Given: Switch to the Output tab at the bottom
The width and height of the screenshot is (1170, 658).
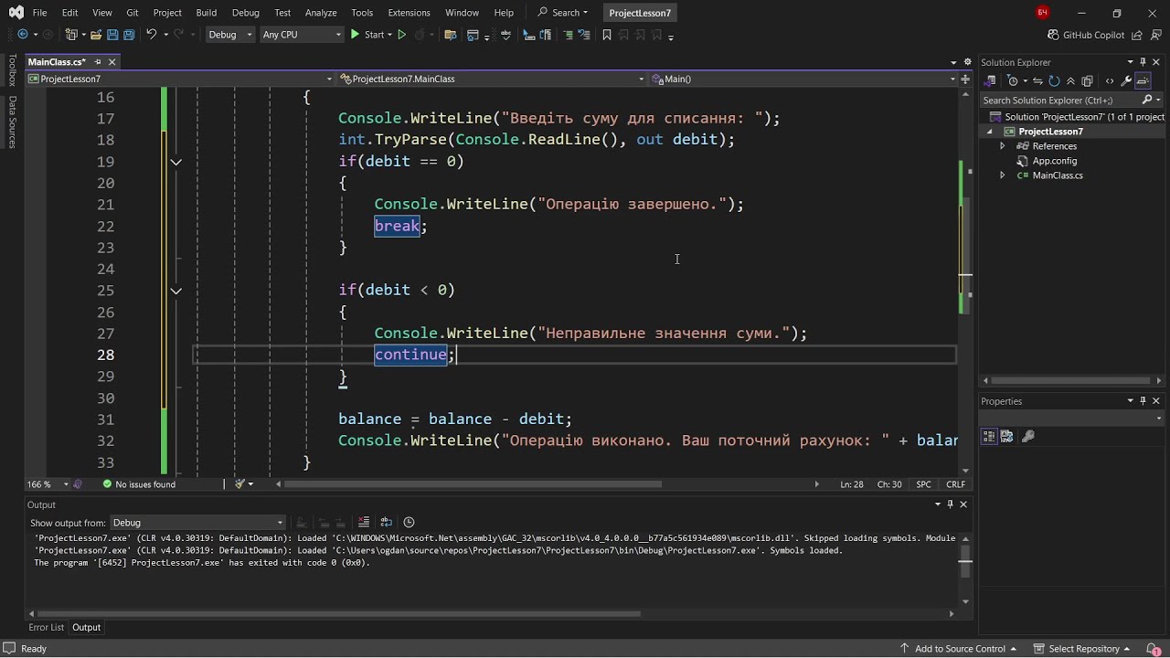Looking at the screenshot, I should tap(86, 627).
